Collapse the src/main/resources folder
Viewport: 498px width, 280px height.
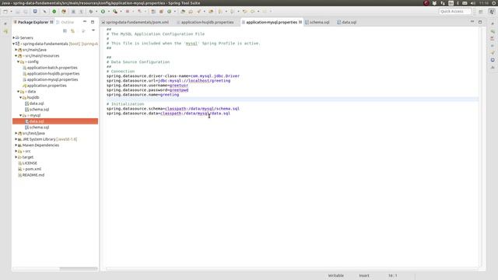16,56
